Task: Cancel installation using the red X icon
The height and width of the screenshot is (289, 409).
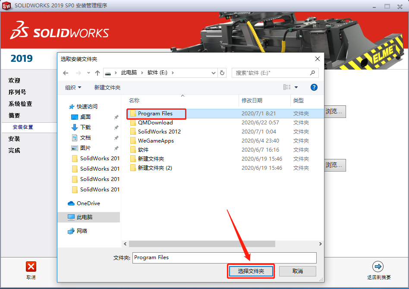Action: tap(31, 267)
